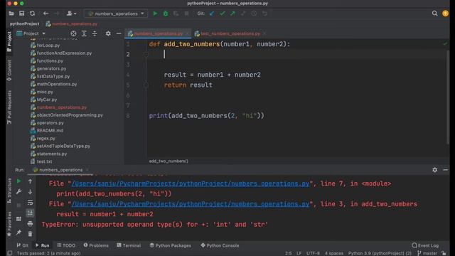Click the Git rollback undo icon
Screen dimensions: 455x256
(264, 14)
